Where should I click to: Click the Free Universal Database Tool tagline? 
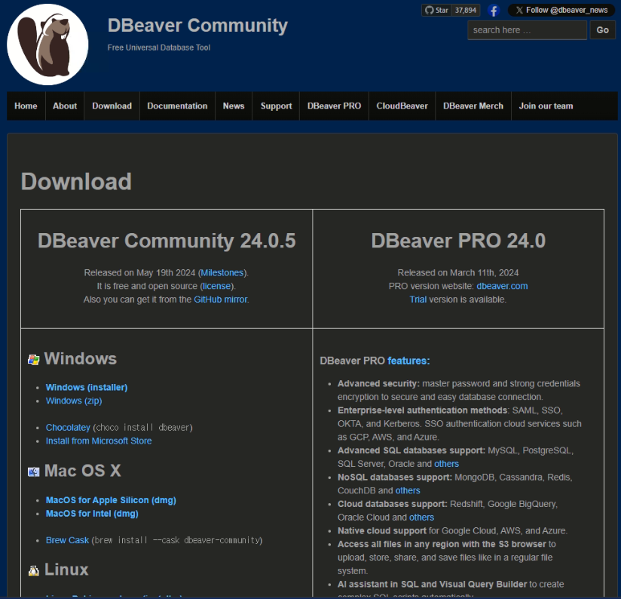(x=159, y=48)
